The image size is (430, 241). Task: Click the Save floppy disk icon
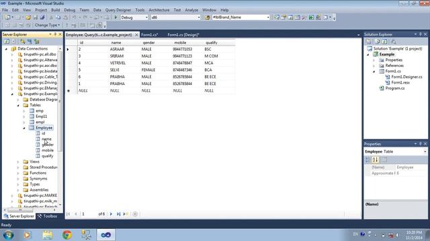(36, 17)
